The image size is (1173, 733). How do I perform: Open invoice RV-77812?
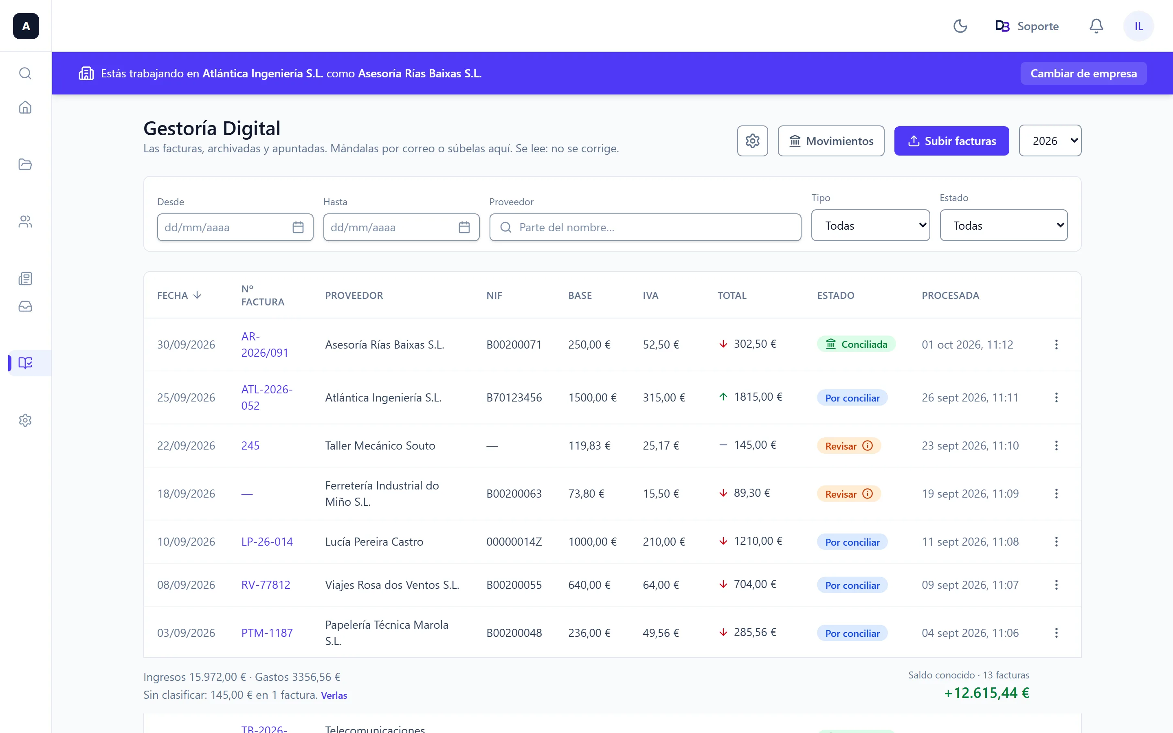click(266, 585)
